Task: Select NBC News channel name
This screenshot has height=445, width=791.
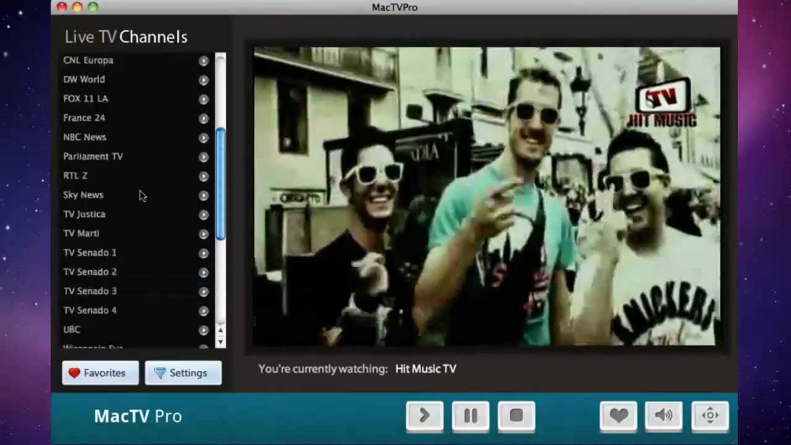Action: pos(85,137)
